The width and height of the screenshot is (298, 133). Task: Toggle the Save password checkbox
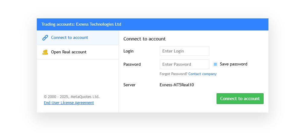coord(215,64)
